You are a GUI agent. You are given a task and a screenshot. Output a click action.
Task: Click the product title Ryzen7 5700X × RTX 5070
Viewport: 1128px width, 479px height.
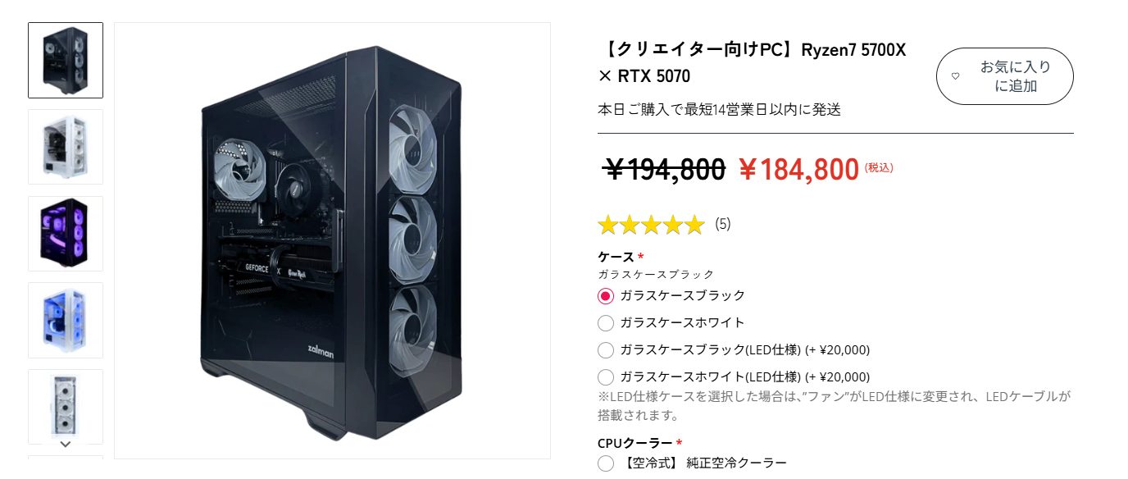pos(752,63)
